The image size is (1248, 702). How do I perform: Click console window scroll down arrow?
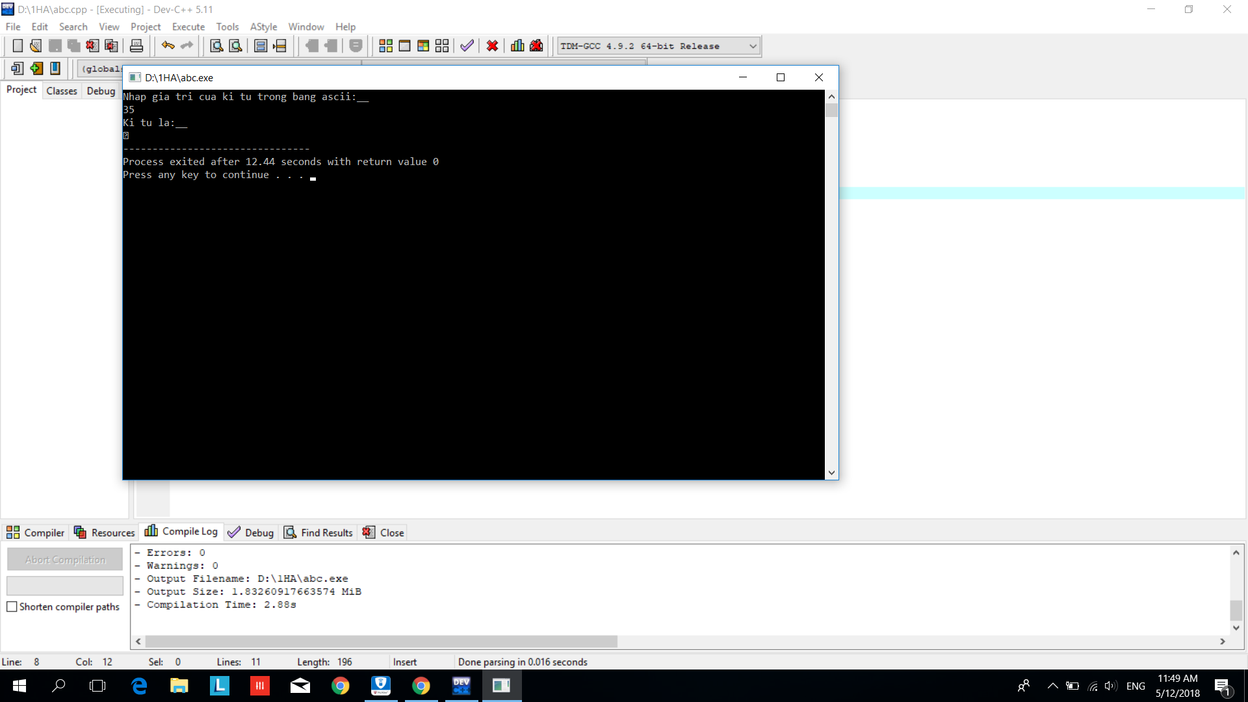831,473
